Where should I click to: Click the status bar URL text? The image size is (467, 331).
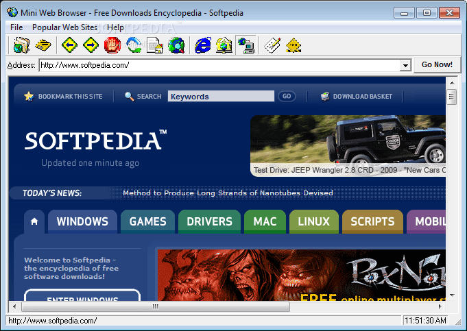(x=52, y=321)
